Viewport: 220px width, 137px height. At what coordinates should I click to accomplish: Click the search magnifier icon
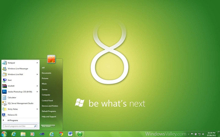[35, 126]
